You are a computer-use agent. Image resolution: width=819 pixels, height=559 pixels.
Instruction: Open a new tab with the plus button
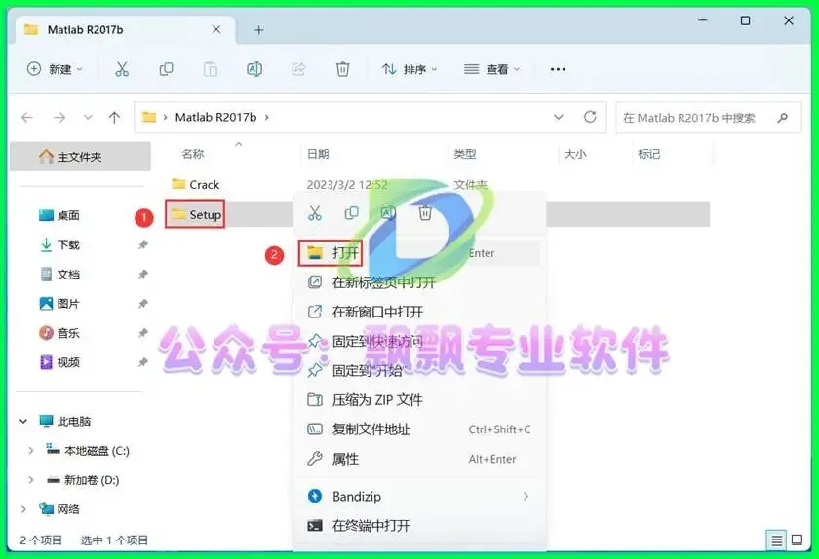click(x=258, y=30)
